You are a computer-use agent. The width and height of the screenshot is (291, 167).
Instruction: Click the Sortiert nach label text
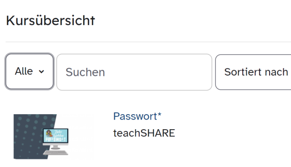[x=256, y=72]
